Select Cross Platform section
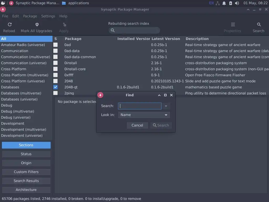The height and width of the screenshot is (202, 269). tap(26, 69)
